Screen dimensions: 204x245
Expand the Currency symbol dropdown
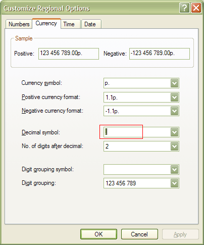click(x=174, y=83)
